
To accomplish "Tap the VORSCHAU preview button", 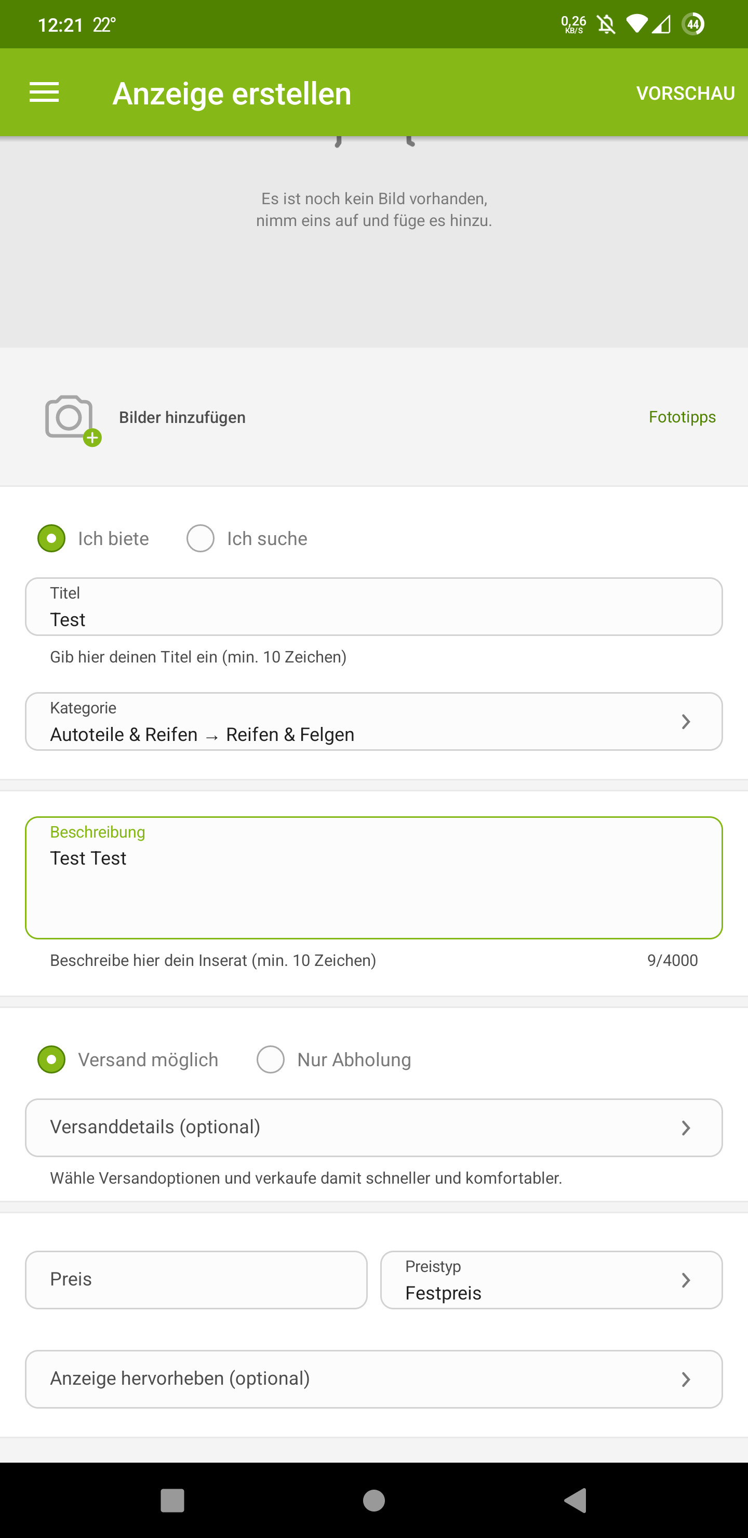I will tap(685, 93).
